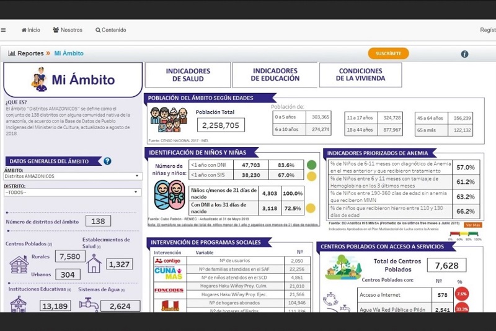Click the Juntos program logo
The width and height of the screenshot is (496, 331).
170,306
